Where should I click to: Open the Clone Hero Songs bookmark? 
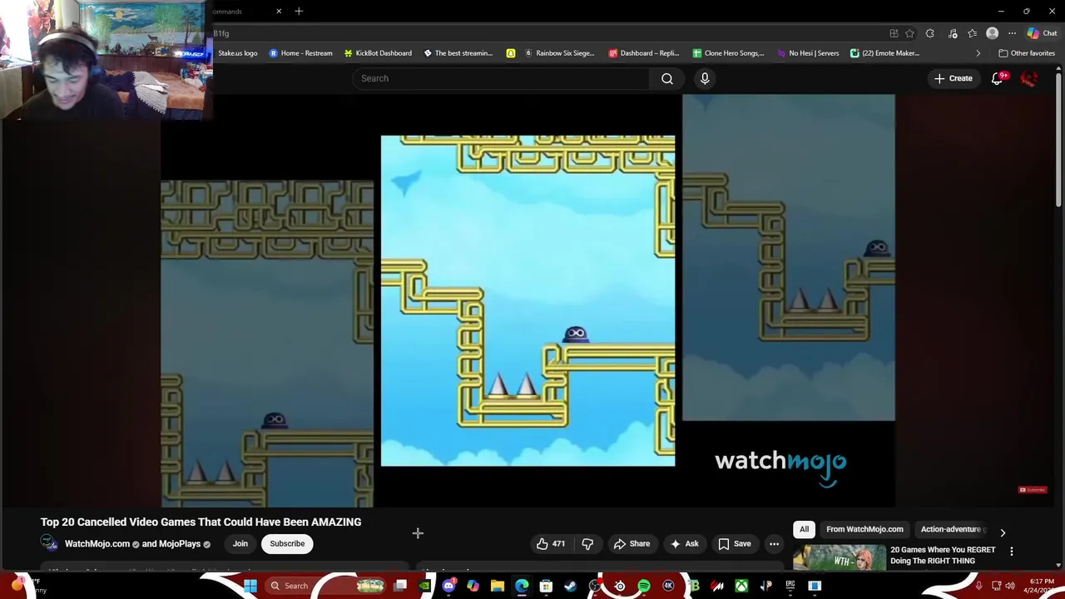tap(728, 53)
